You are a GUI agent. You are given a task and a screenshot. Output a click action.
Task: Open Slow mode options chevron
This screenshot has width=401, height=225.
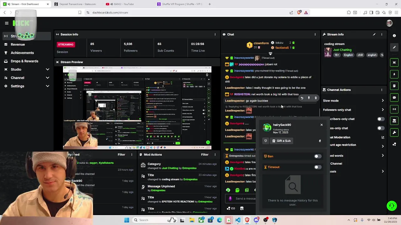coord(383,101)
